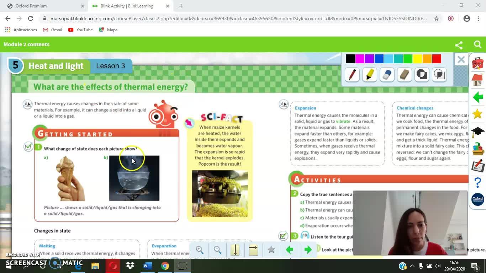Click the share icon in green header
Viewport: 486px width, 273px height.
459,44
